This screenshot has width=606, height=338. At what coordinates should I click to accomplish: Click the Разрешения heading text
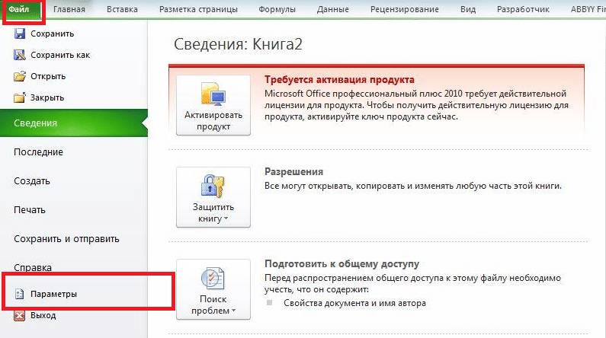point(293,172)
